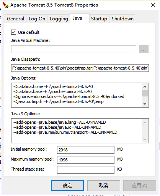Image resolution: width=160 pixels, height=196 pixels.
Task: Click sun.rmi.transport line in Java 9 Options
Action: pyautogui.click(x=65, y=132)
